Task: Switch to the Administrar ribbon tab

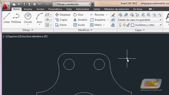Action: click(x=83, y=9)
